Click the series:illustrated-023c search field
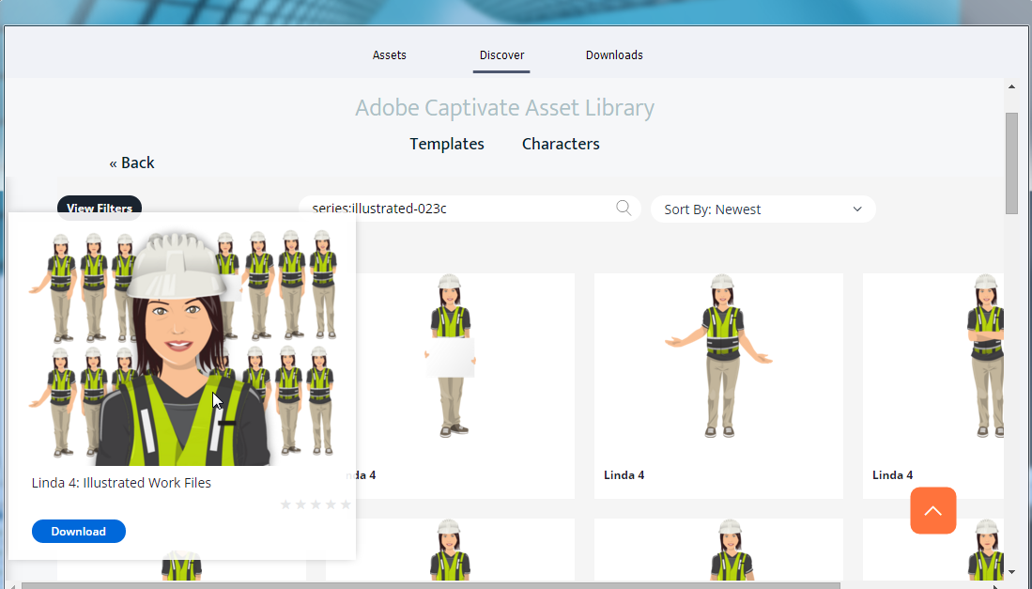Screen dimensions: 1032x589 pos(460,209)
